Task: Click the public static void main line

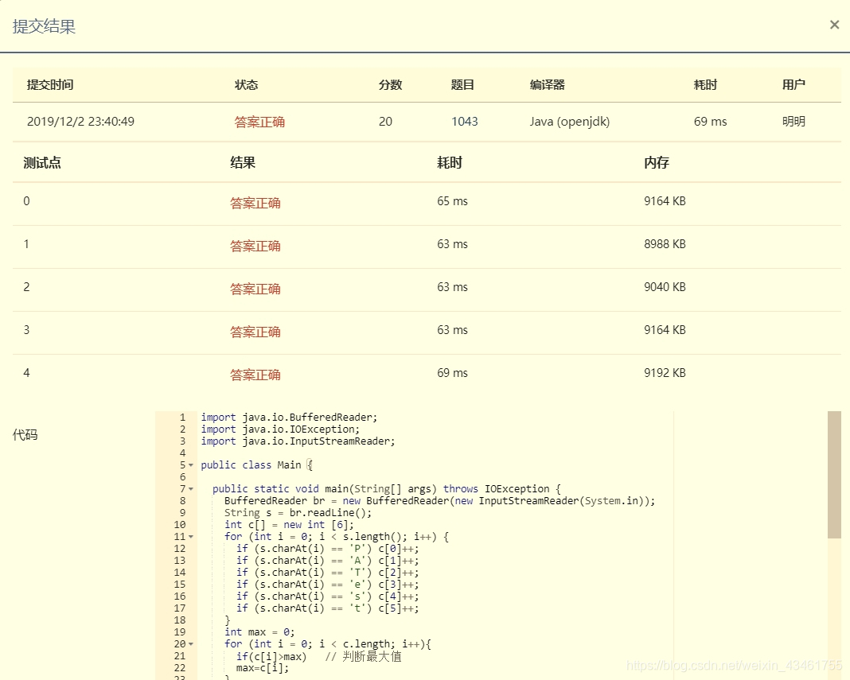Action: pyautogui.click(x=387, y=489)
